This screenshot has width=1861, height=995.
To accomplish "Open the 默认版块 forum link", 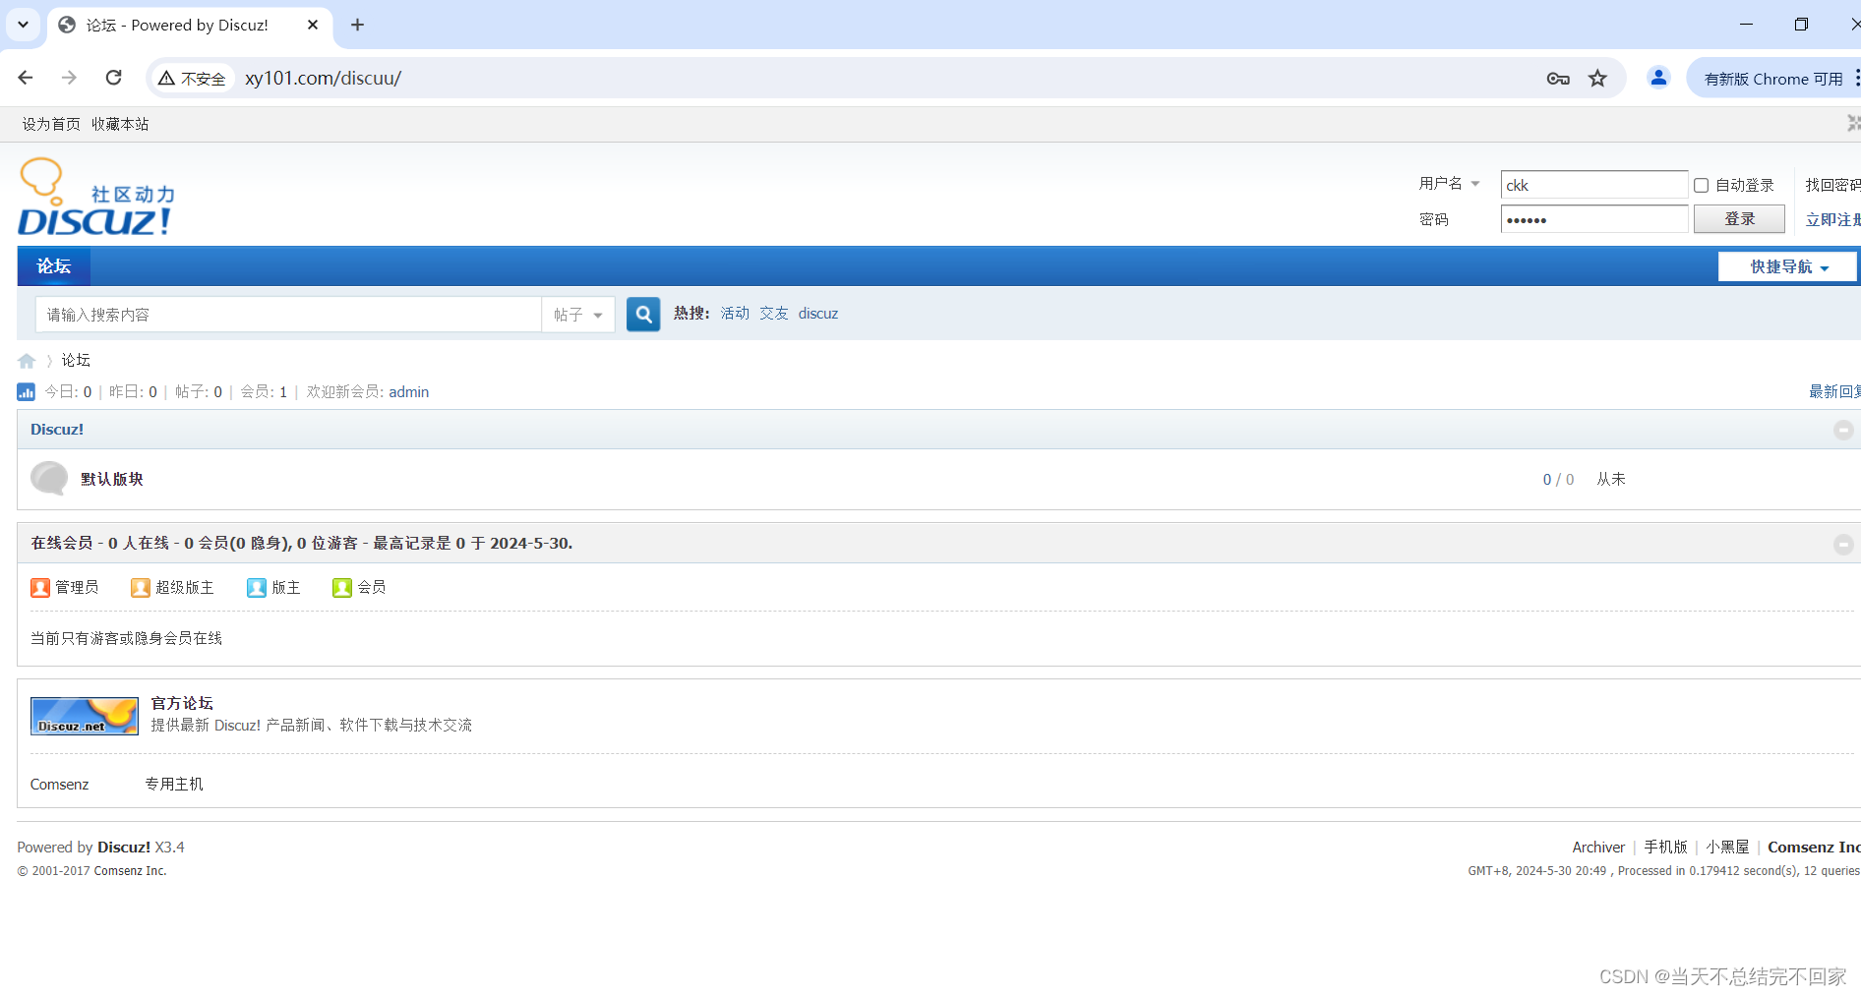I will coord(112,479).
